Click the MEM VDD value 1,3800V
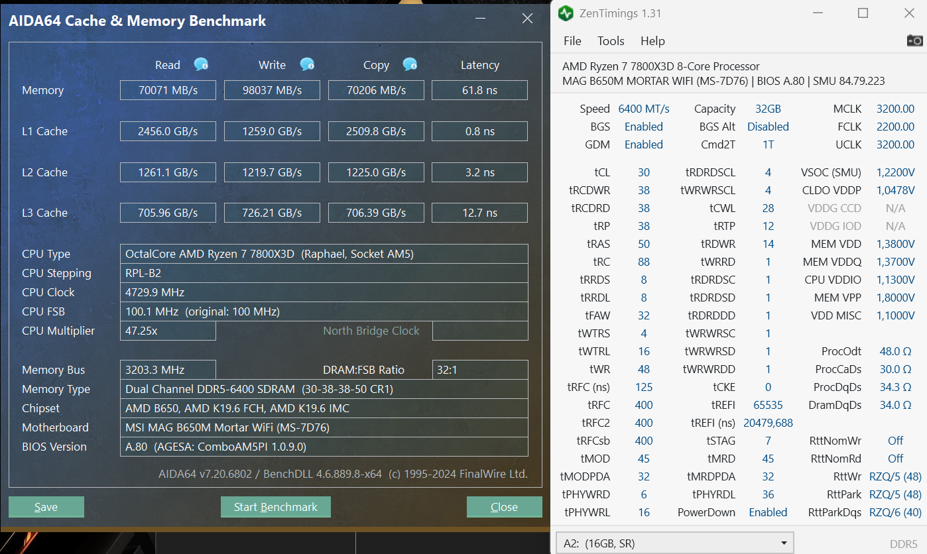Viewport: 927px width, 554px height. [895, 244]
